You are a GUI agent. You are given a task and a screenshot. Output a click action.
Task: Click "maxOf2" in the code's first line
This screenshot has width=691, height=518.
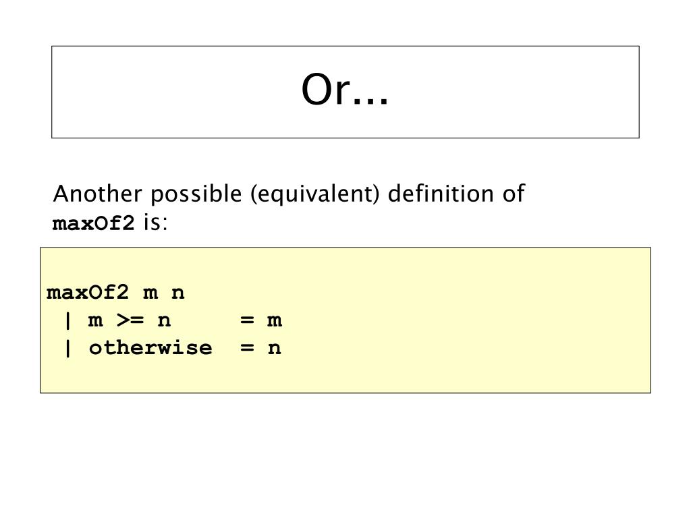(87, 293)
